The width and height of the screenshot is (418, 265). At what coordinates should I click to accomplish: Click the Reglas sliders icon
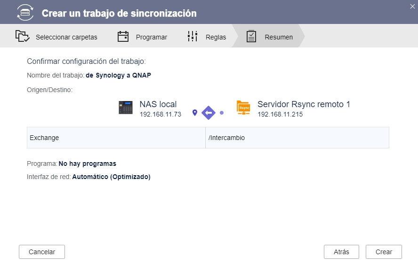click(x=192, y=37)
